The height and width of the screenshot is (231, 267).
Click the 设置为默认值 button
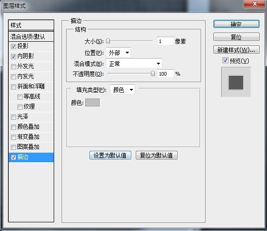click(110, 155)
